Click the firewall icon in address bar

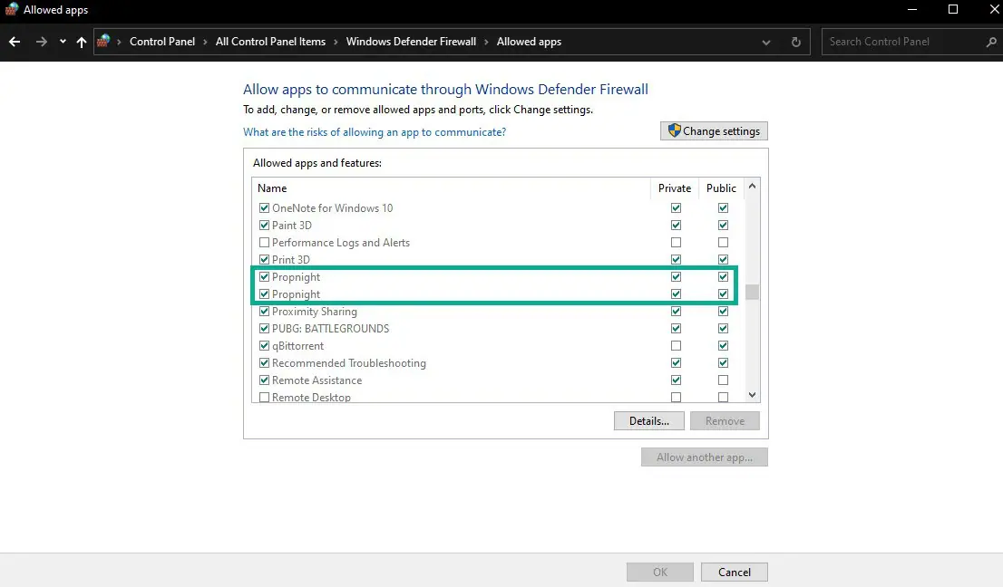pos(103,41)
